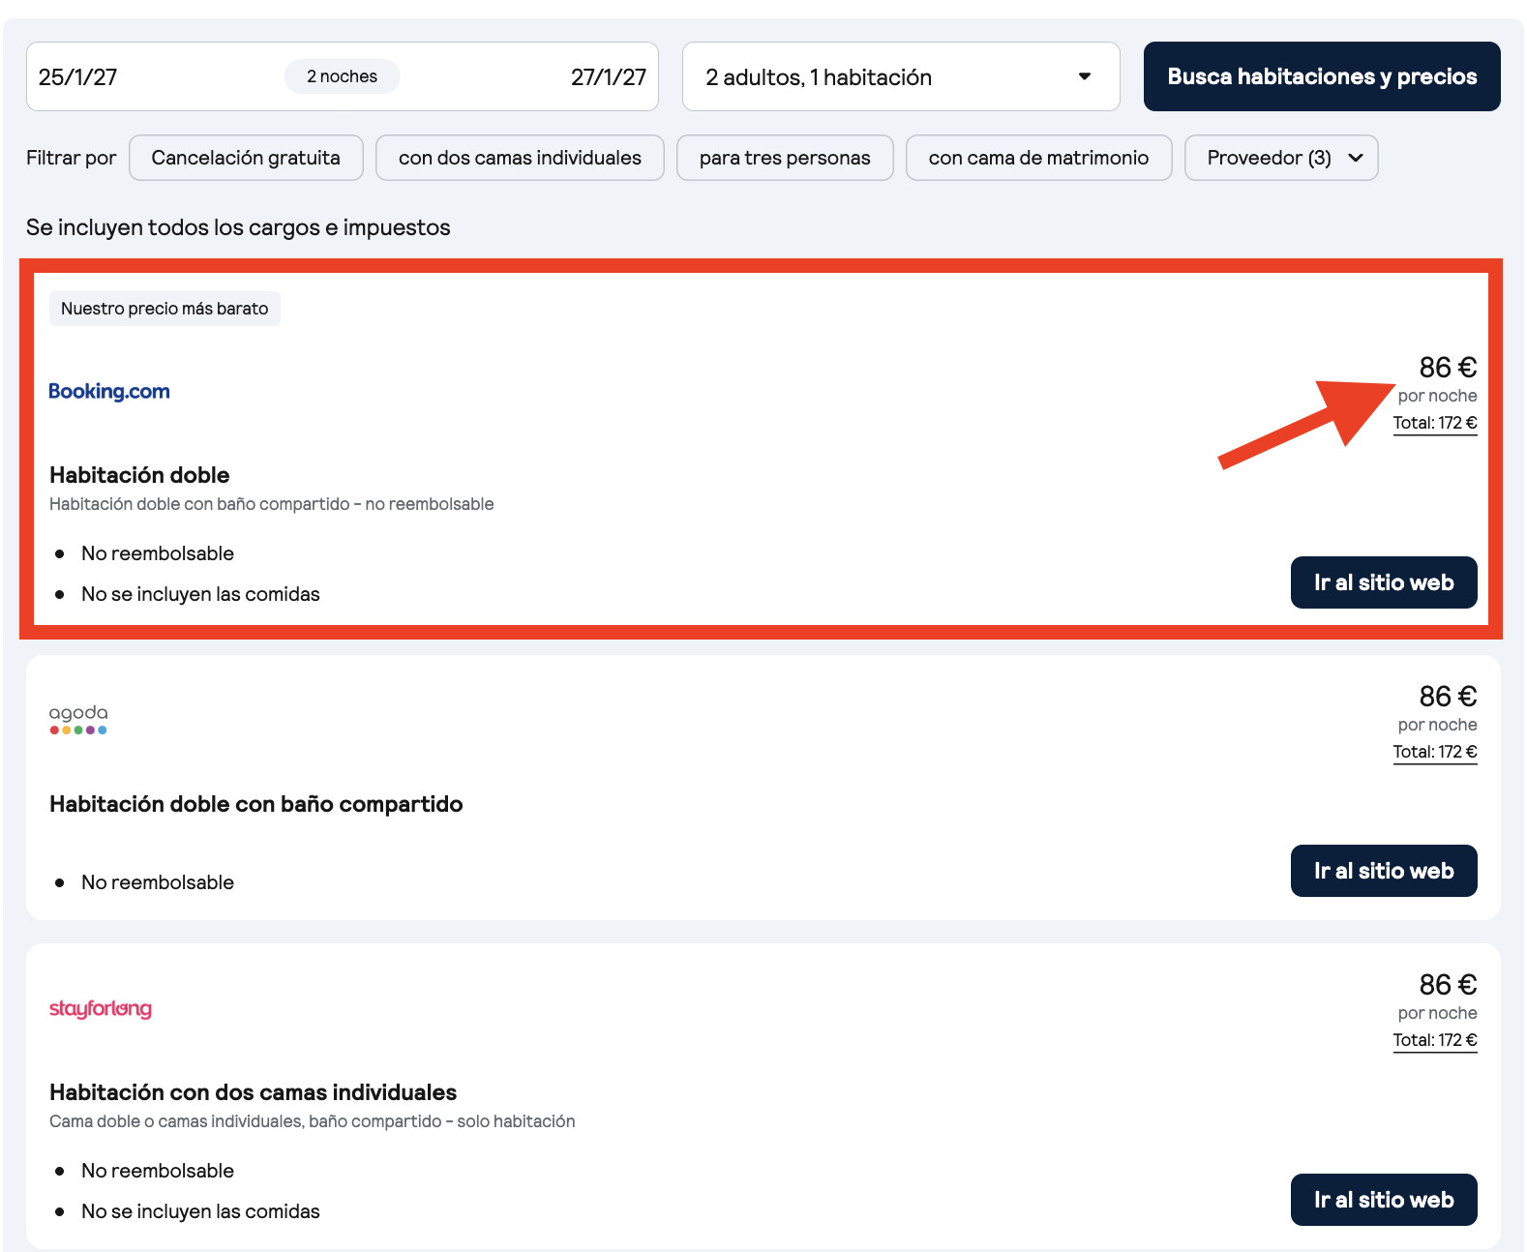The image size is (1527, 1252).
Task: Click the Filtrar por label
Action: [x=72, y=158]
